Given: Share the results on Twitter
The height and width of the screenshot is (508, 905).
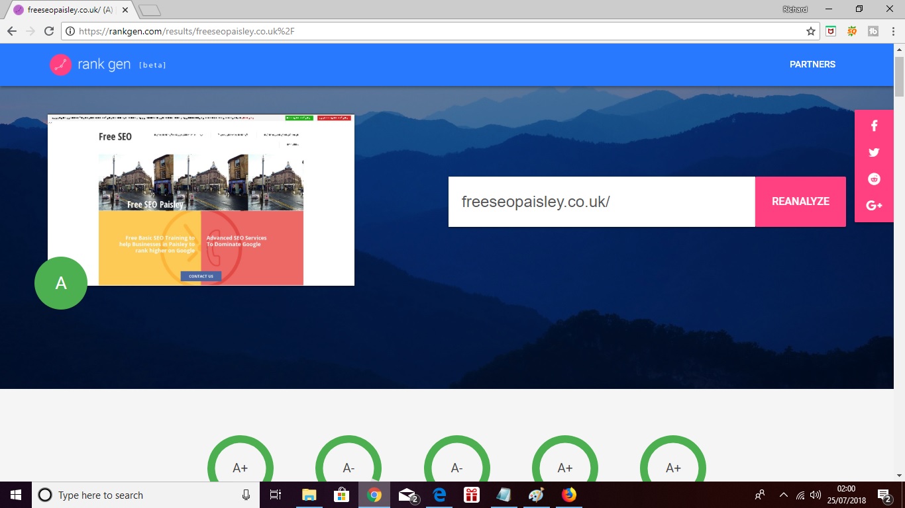Looking at the screenshot, I should point(874,152).
